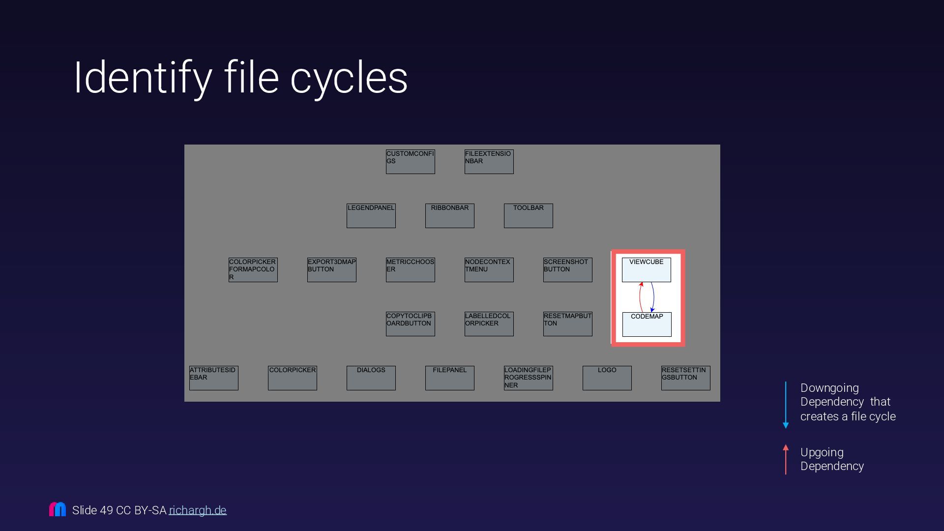Click the blue downgoing arrow between VIEWCUBE and CODEMAP

click(653, 297)
